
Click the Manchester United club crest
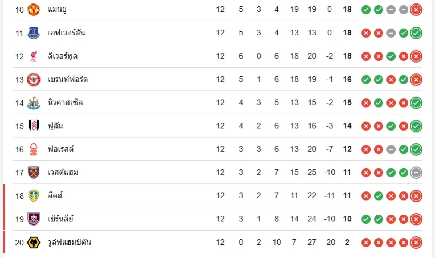(34, 9)
